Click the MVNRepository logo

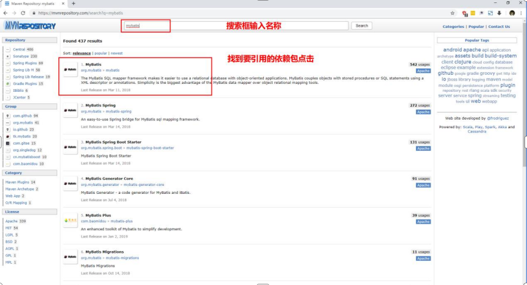point(30,26)
